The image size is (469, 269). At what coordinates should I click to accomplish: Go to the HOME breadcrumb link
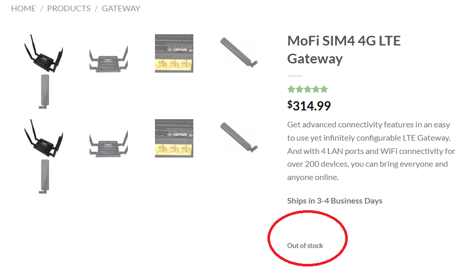tap(24, 8)
